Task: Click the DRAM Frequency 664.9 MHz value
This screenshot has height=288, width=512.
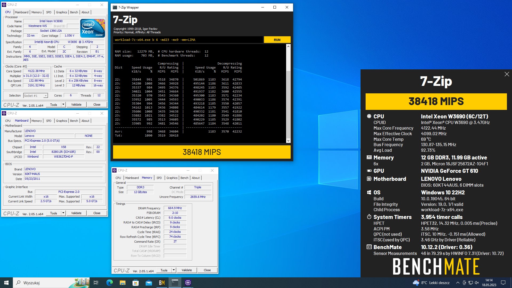Action: (x=175, y=208)
